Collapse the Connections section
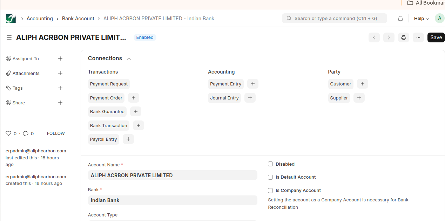 129,59
